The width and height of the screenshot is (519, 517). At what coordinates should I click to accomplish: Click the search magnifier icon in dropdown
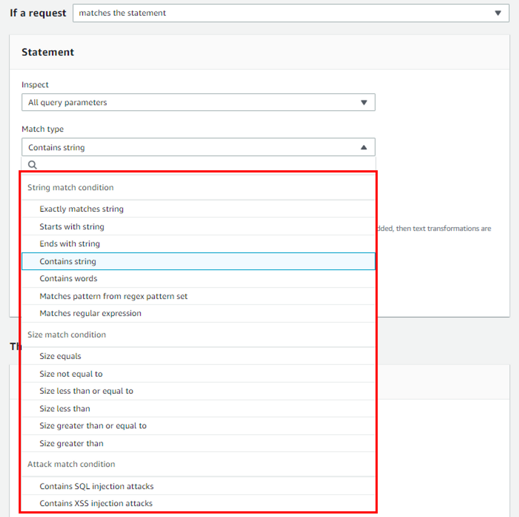[32, 165]
